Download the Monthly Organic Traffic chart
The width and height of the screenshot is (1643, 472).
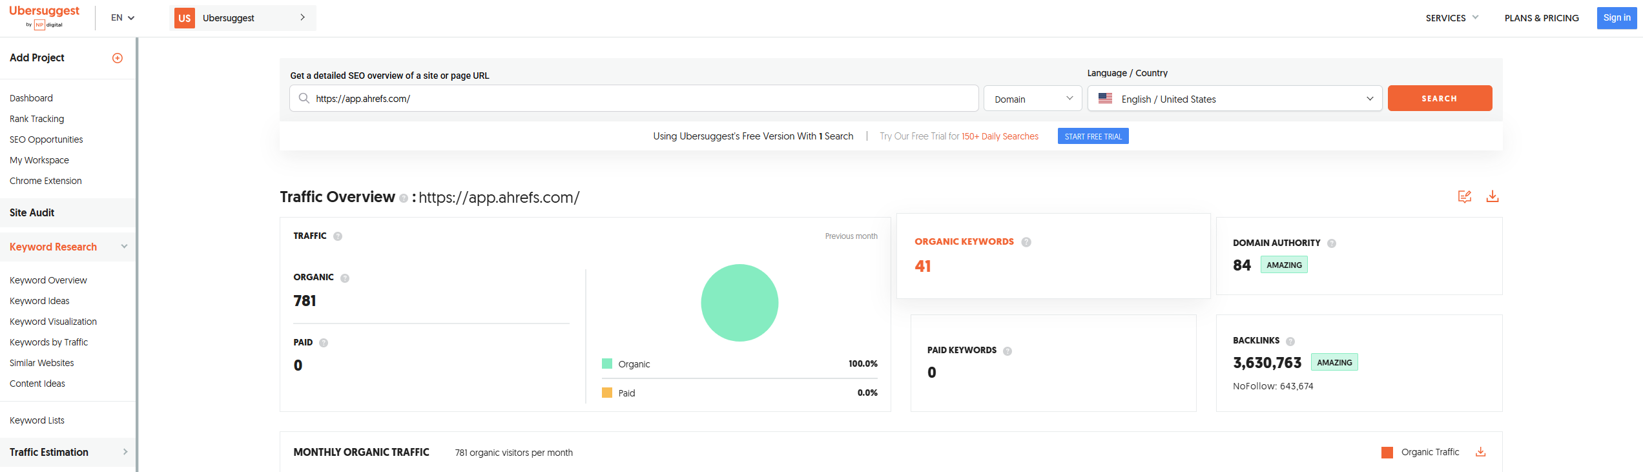click(x=1481, y=452)
